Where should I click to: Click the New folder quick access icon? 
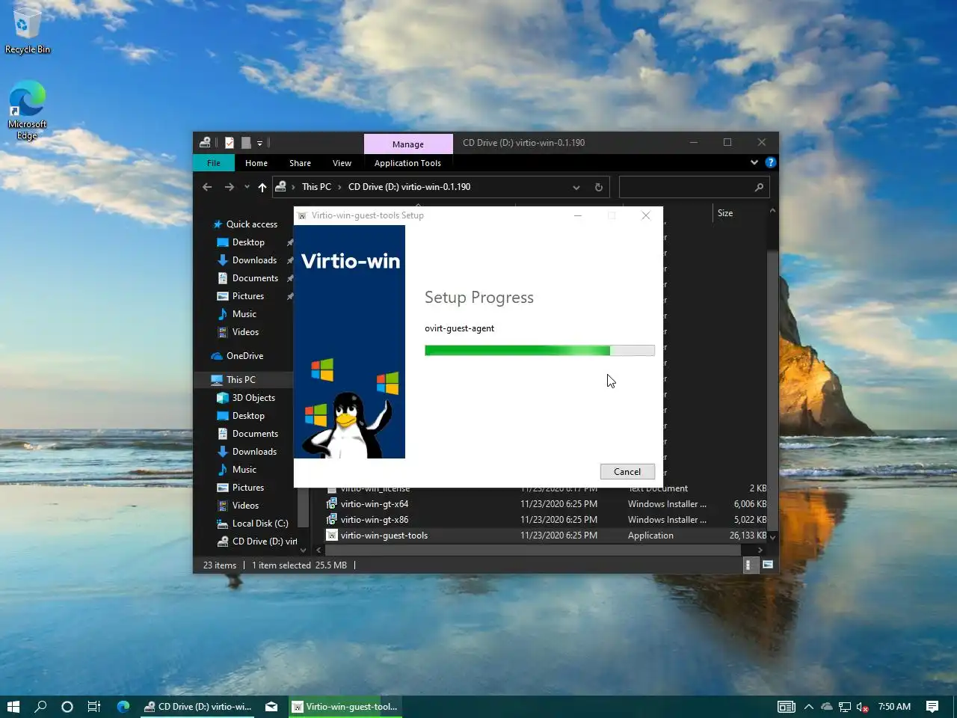(x=245, y=143)
